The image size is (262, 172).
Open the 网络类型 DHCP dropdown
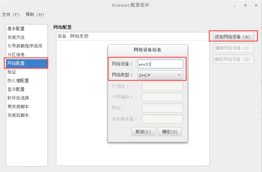(160, 75)
